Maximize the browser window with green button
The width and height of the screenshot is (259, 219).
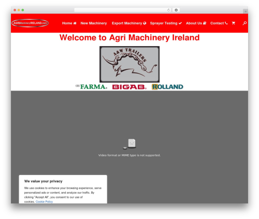(x=23, y=10)
